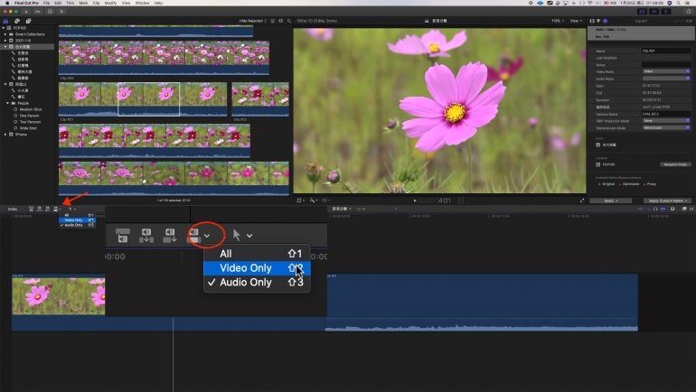Click the enlarged append clip icon
696x392 pixels.
tap(170, 235)
